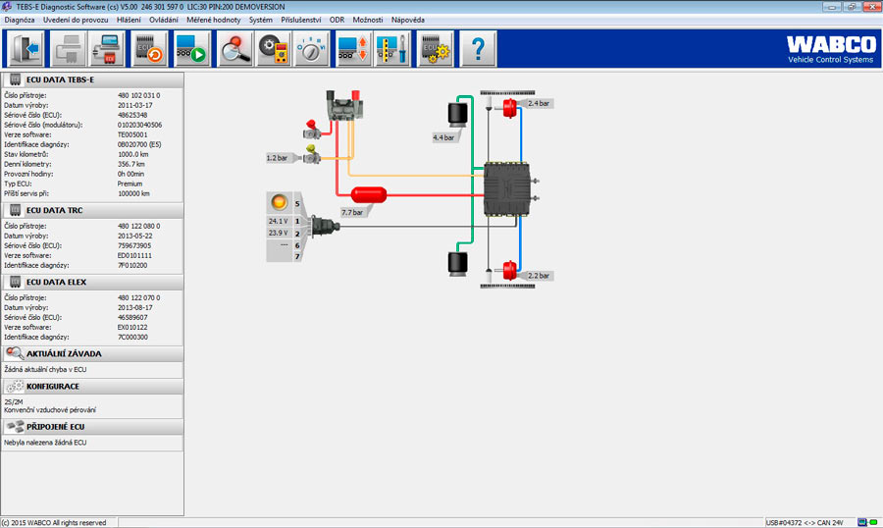Open the fault search magnifier icon
This screenshot has width=883, height=528.
(x=235, y=49)
